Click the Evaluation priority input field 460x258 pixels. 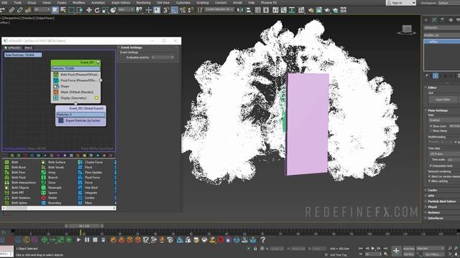(162, 57)
